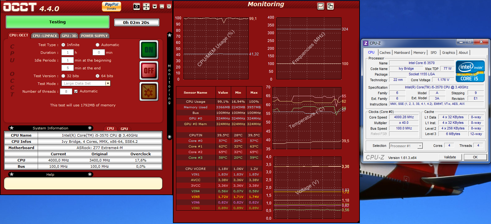Click the elapsed time display 0h 02m 20s
Screen dimensions: 491x224
[136, 22]
